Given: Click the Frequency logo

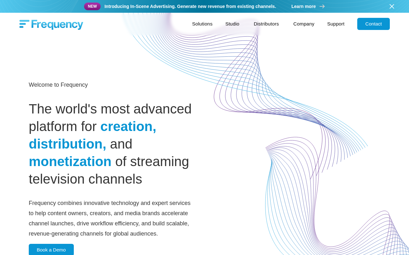Looking at the screenshot, I should 51,25.
